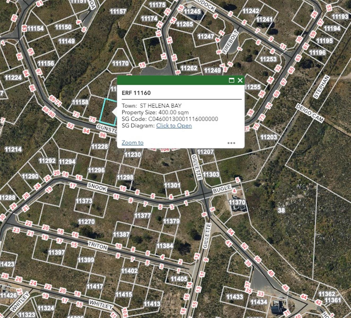Select erf 11433 on the map
The image size is (351, 318).
235,297
